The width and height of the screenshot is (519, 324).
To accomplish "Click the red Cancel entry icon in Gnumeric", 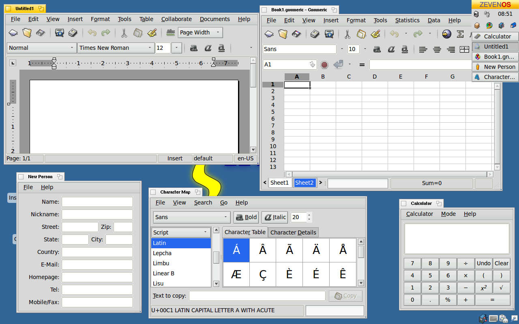I will pyautogui.click(x=324, y=64).
